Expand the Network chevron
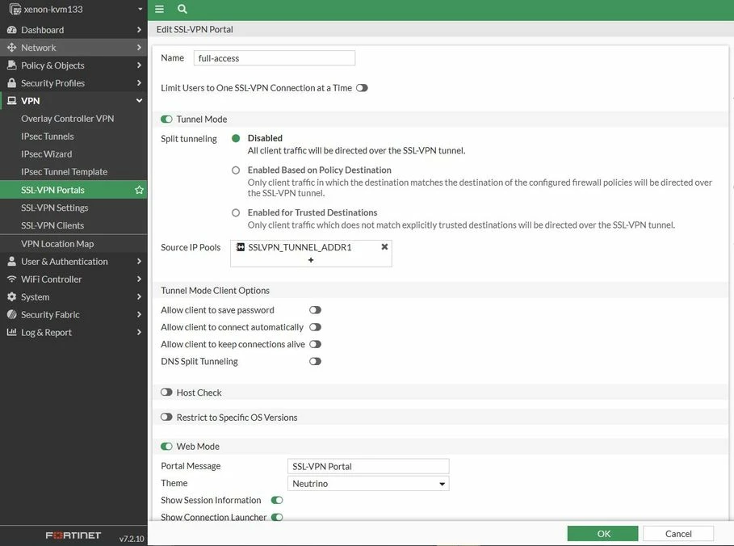Viewport: 734px width, 546px height. [139, 48]
